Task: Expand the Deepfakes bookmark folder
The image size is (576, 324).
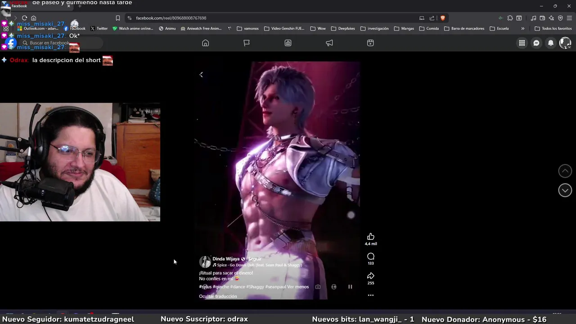Action: 343,28
